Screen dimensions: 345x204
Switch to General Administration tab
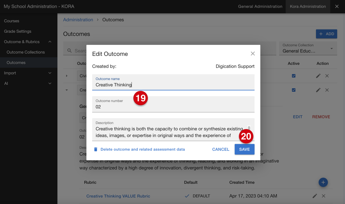pos(260,6)
